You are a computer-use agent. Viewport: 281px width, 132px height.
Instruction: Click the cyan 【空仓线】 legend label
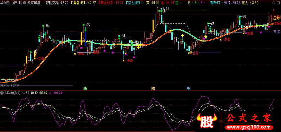point(134,3)
